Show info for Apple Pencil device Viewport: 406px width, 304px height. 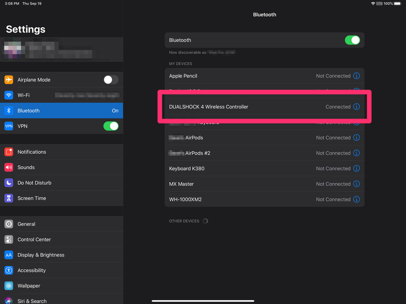(x=356, y=76)
